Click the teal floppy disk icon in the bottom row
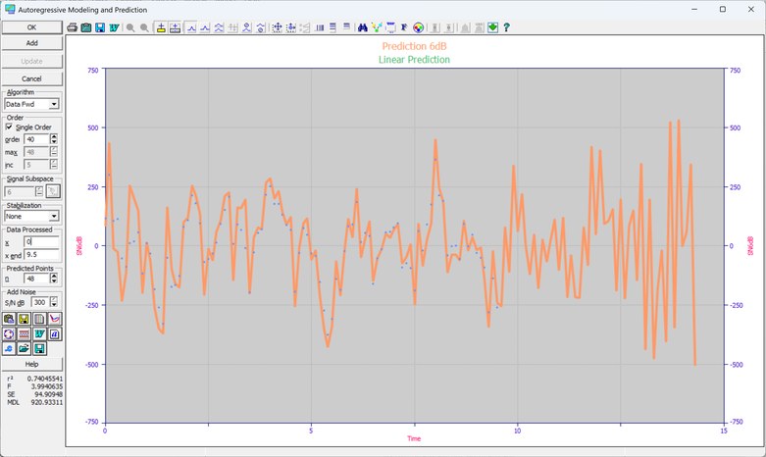Viewport: 766px width, 457px height. coord(39,348)
